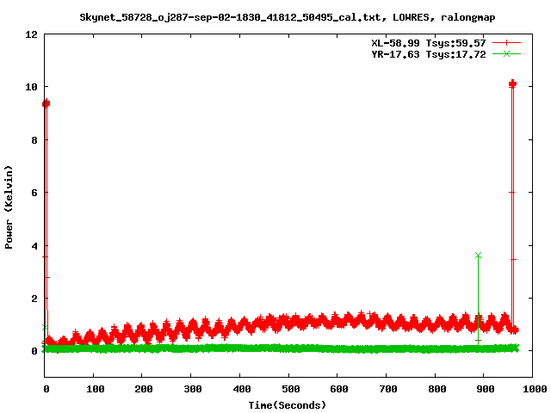
Task: Click the Power (Kelvin) y-axis label
Action: [x=9, y=207]
